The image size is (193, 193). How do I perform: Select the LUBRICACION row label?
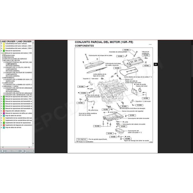pyautogui.click(x=8, y=83)
